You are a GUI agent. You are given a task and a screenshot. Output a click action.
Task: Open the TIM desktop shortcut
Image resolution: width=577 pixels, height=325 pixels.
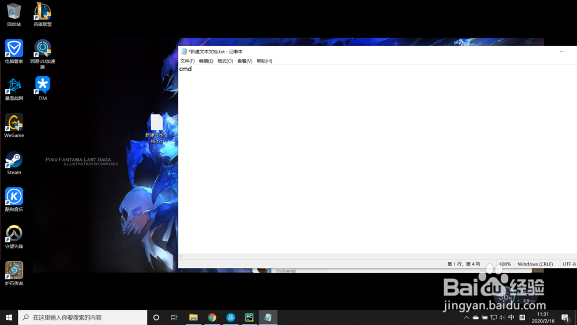(x=43, y=89)
